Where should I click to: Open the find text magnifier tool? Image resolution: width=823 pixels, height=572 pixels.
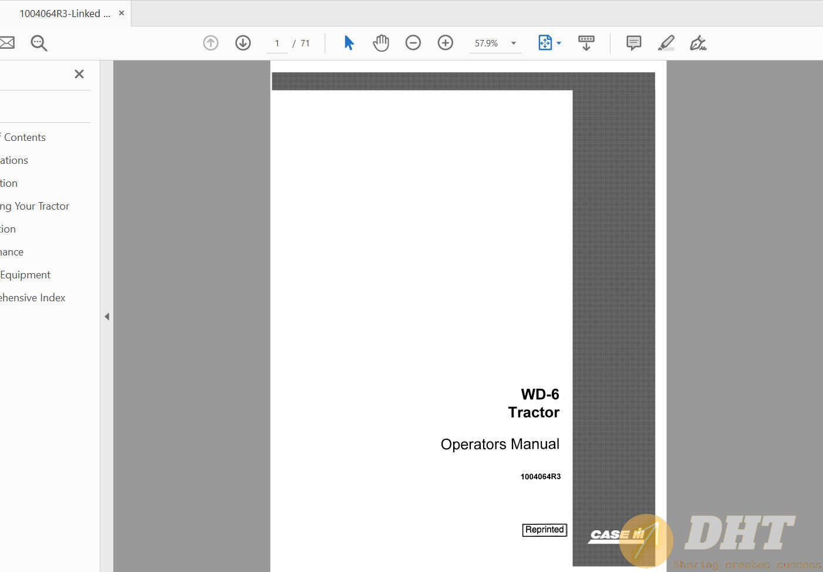[39, 43]
